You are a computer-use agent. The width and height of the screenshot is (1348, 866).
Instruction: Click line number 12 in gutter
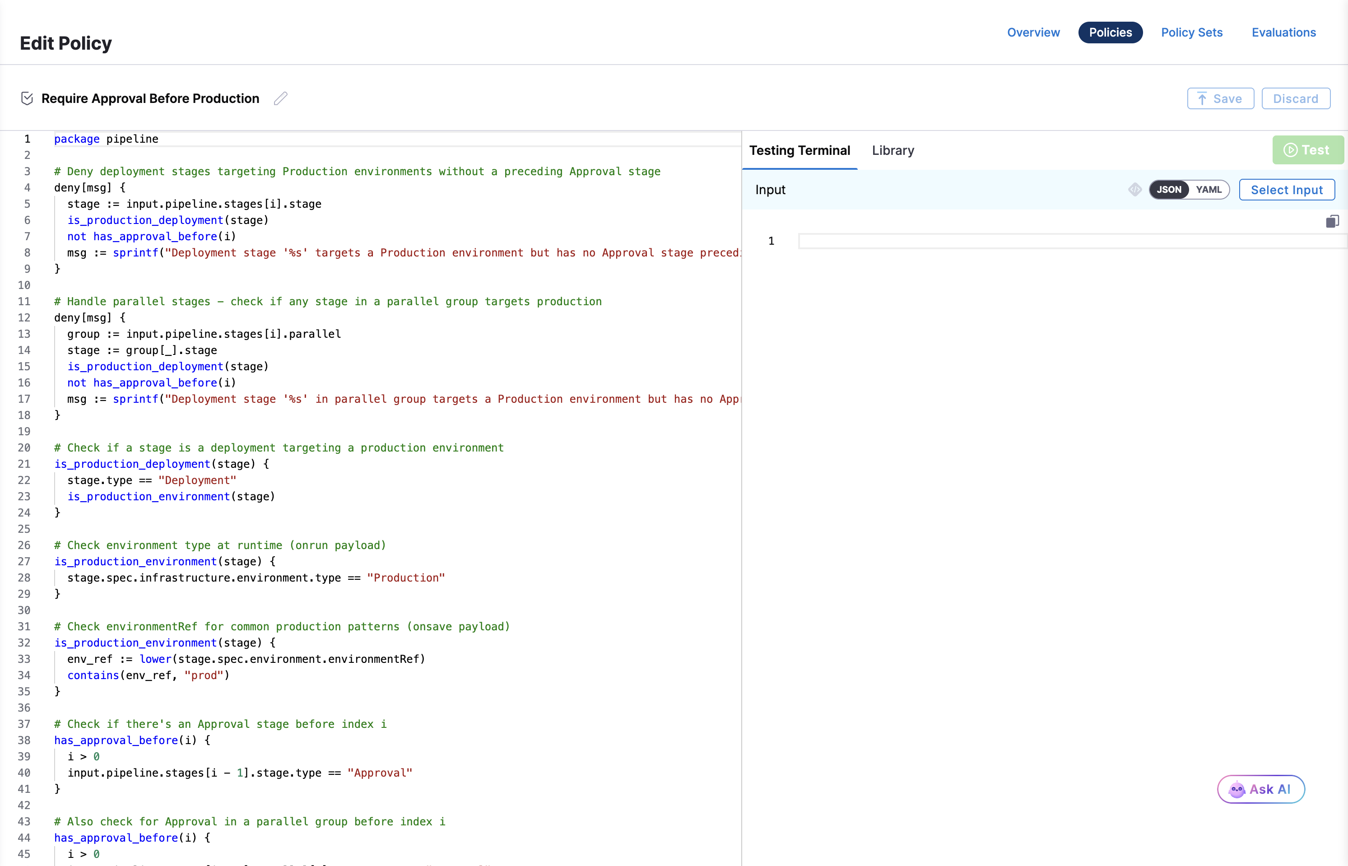click(x=24, y=318)
